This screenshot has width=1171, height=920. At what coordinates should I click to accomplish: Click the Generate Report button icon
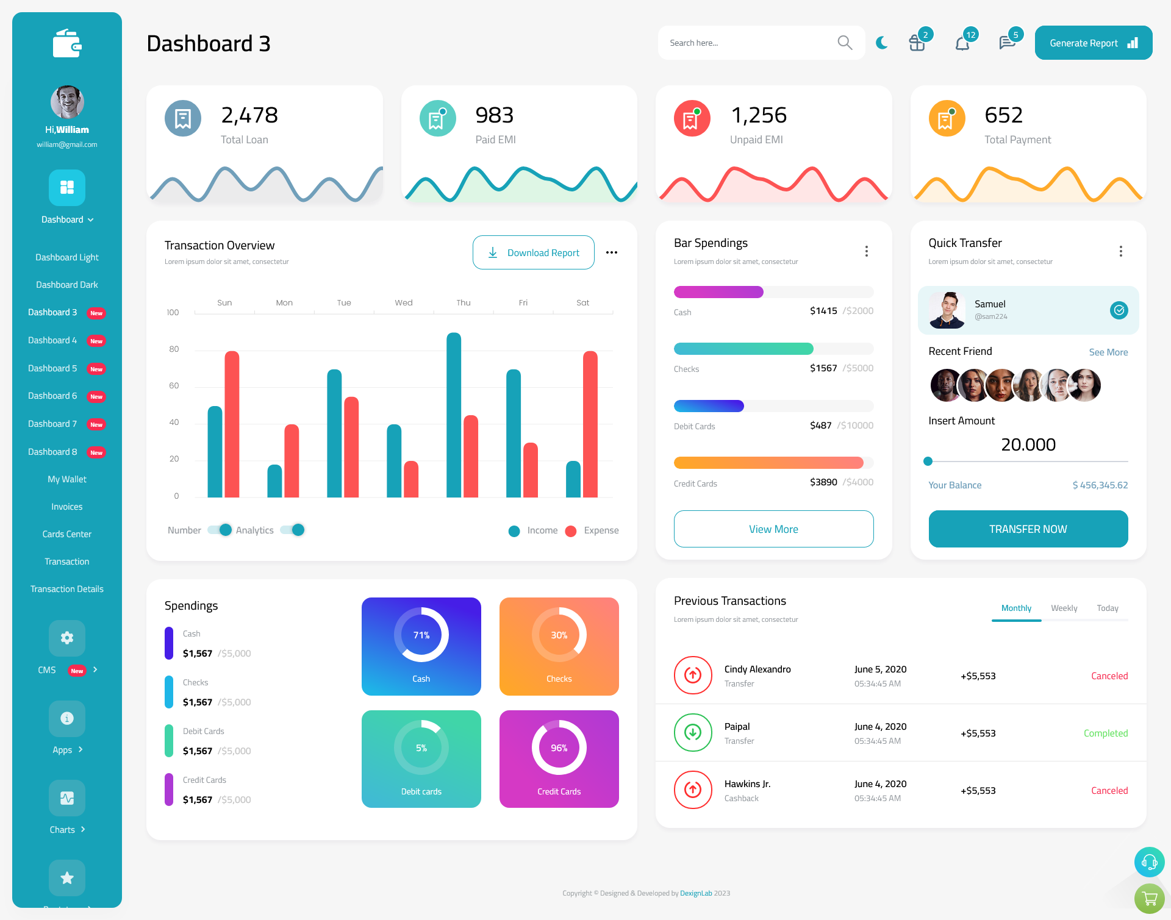click(x=1132, y=42)
